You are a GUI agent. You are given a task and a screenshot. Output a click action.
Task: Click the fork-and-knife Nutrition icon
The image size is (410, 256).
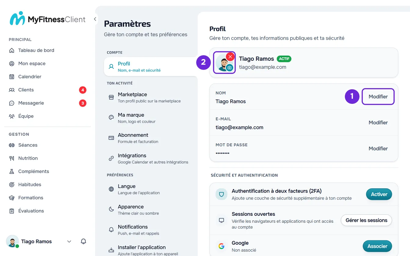(12, 158)
